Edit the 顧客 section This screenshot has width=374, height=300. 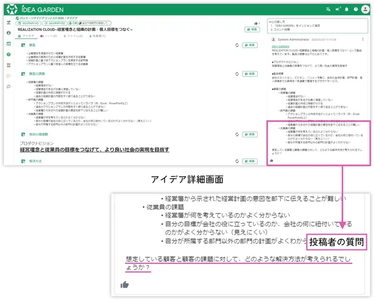pos(250,45)
